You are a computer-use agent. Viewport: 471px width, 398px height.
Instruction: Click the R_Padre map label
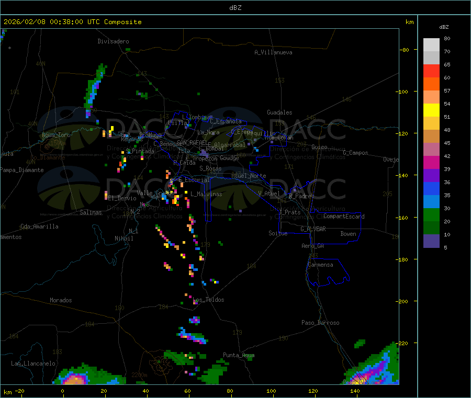300,196
